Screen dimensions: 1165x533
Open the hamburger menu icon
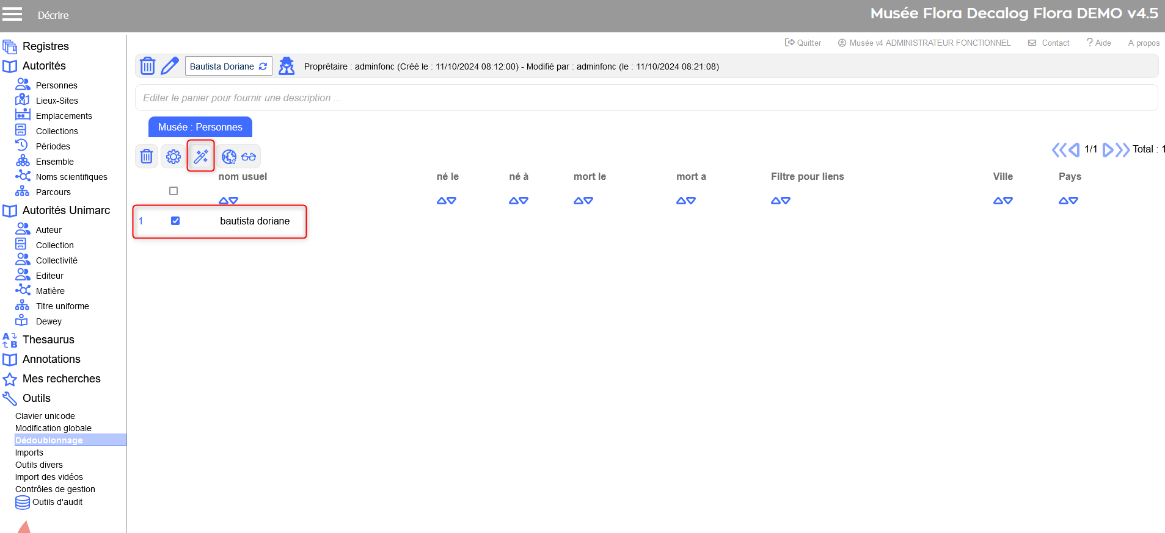[12, 15]
